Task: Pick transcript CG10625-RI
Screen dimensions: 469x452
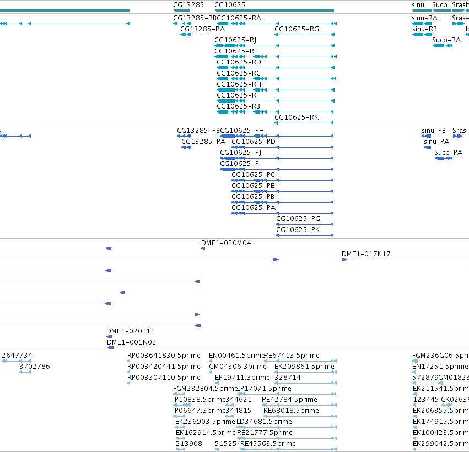Action: [x=237, y=95]
